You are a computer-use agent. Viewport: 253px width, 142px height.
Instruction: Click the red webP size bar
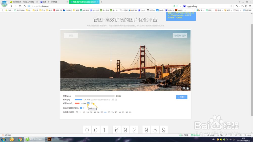point(77,103)
